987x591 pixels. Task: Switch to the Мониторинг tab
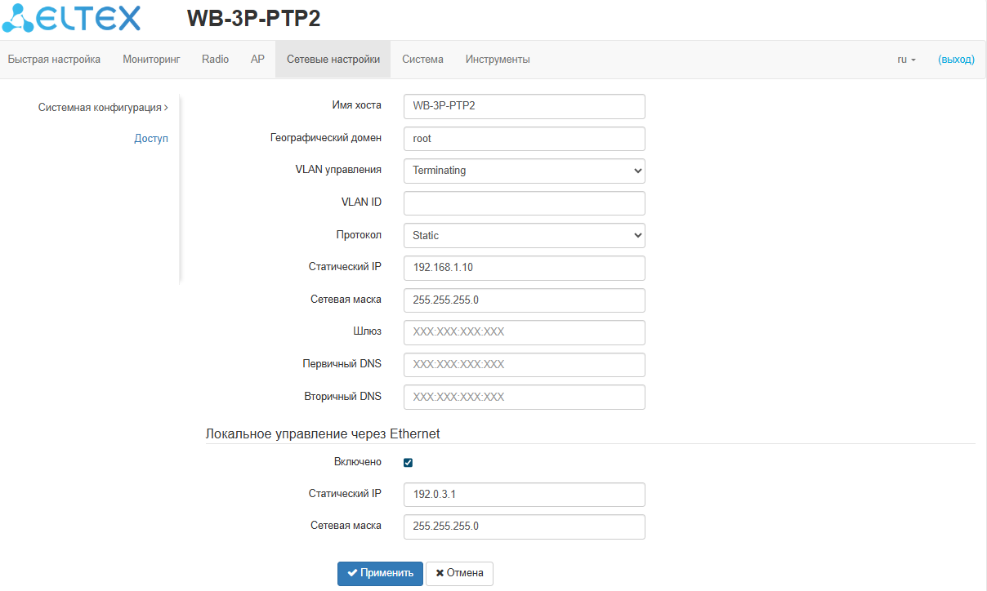click(x=151, y=60)
